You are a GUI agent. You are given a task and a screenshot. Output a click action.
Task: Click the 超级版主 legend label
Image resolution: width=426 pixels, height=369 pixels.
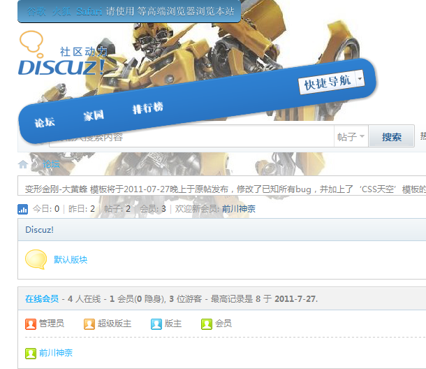[x=115, y=324]
